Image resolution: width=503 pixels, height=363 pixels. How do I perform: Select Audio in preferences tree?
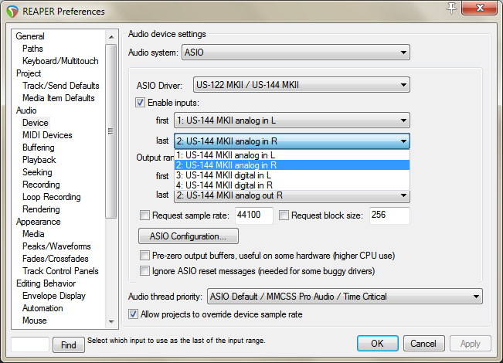click(x=26, y=110)
